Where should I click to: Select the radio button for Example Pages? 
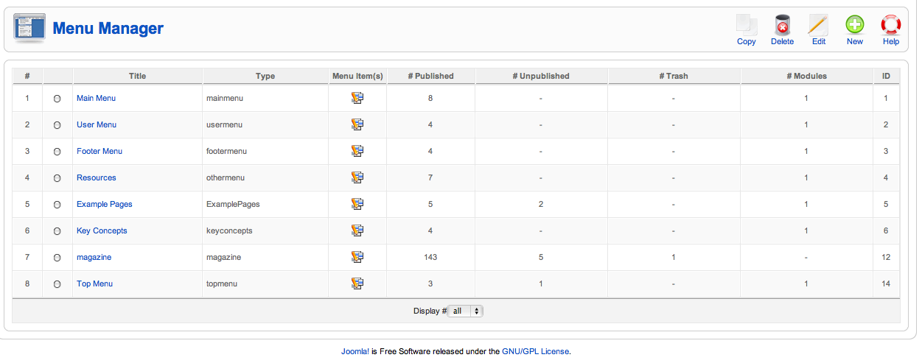[57, 205]
